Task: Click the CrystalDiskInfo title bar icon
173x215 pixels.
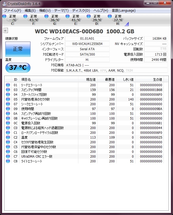Action: point(4,3)
